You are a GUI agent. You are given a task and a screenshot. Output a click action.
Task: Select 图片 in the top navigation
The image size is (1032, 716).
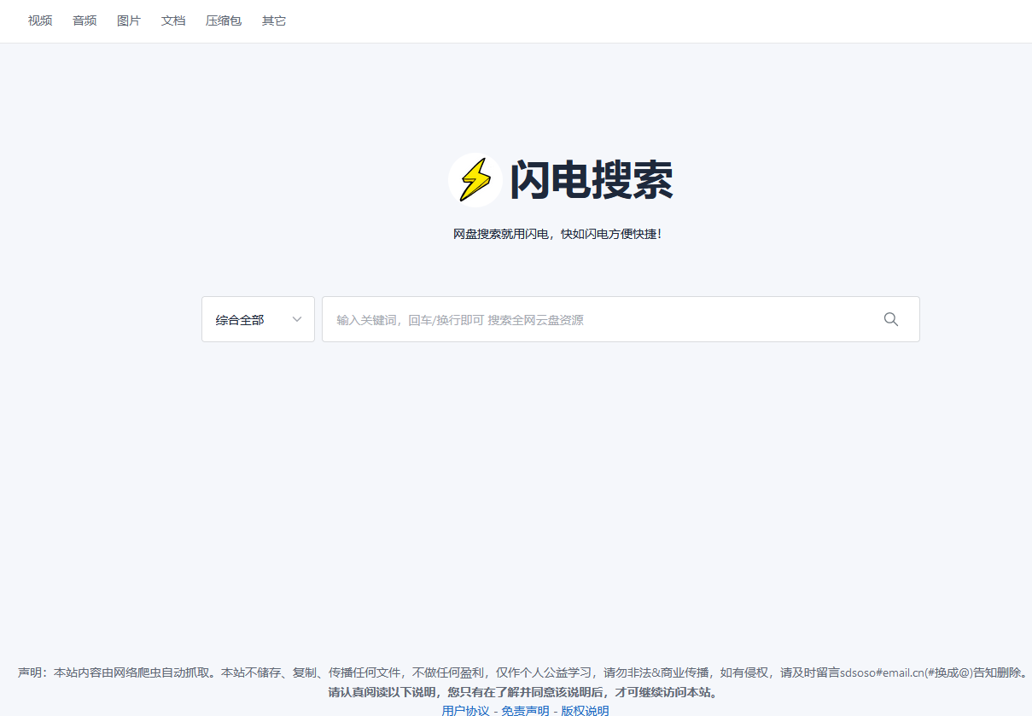pyautogui.click(x=129, y=20)
